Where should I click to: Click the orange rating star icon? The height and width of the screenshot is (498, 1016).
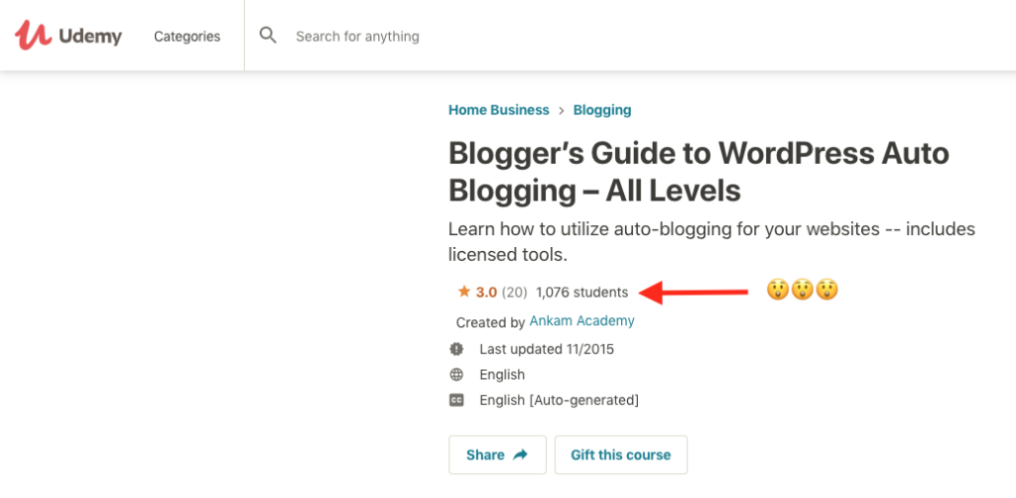(464, 292)
